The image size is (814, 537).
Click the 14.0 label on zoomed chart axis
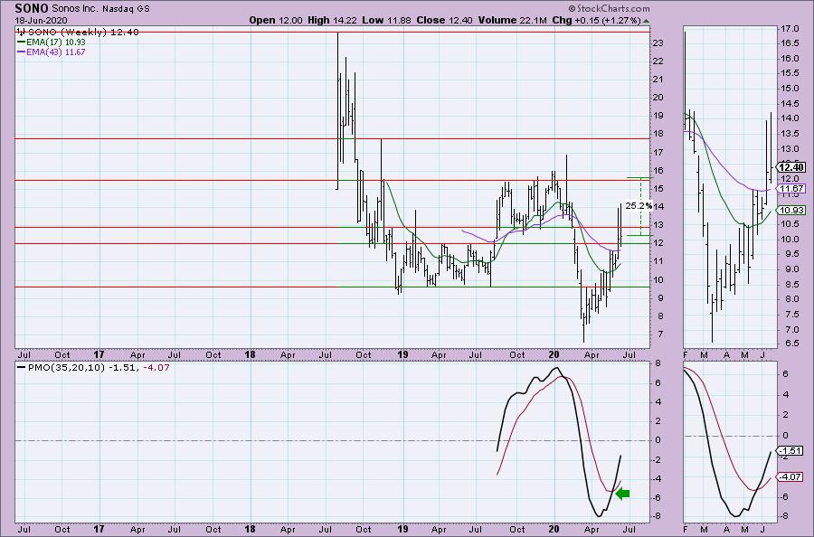point(790,118)
